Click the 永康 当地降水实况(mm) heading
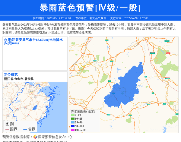This screenshot has height=142, width=181. tap(33, 41)
